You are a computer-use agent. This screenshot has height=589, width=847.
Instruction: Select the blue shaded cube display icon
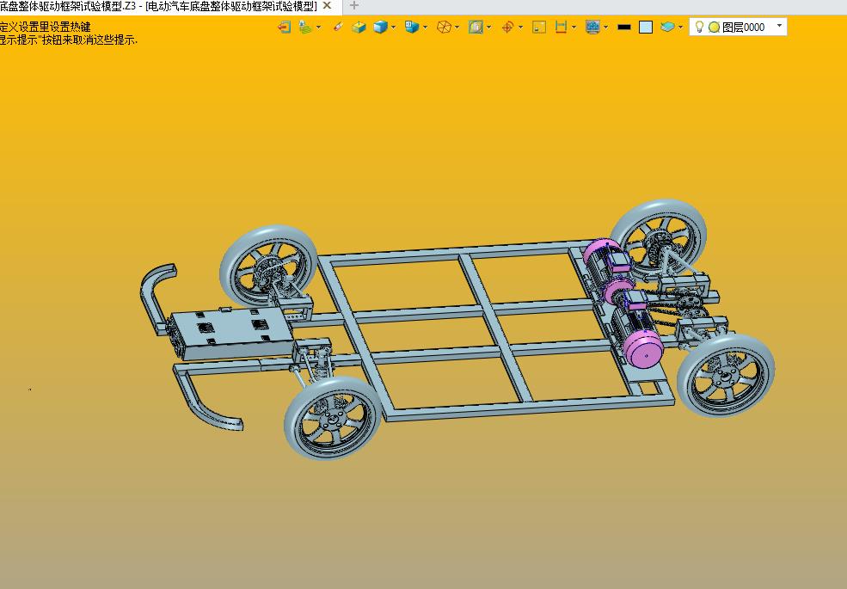pyautogui.click(x=380, y=27)
